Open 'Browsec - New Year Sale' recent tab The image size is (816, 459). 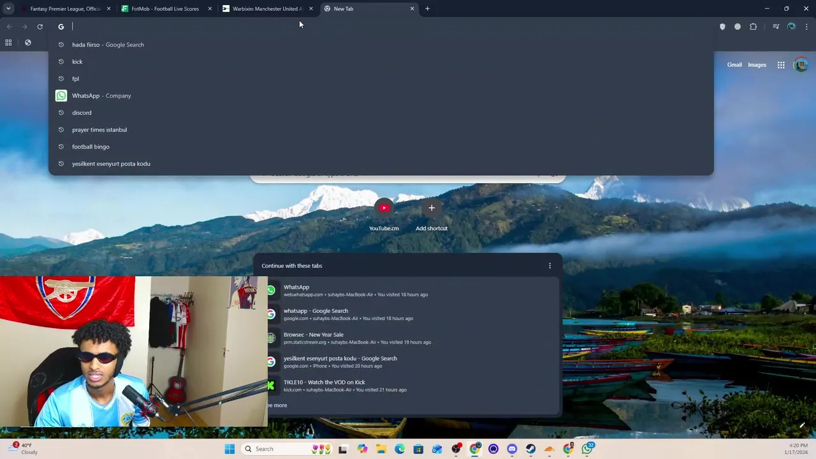(408, 338)
